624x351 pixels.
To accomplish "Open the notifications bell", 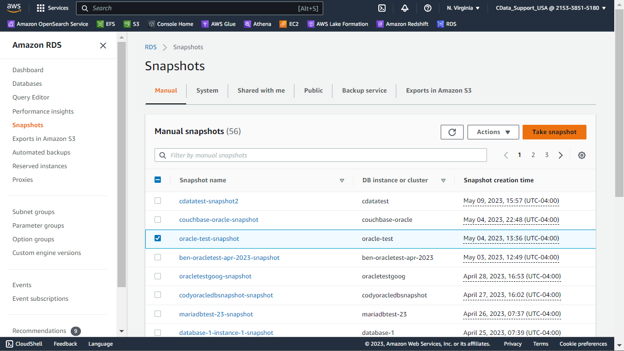I will coord(405,8).
